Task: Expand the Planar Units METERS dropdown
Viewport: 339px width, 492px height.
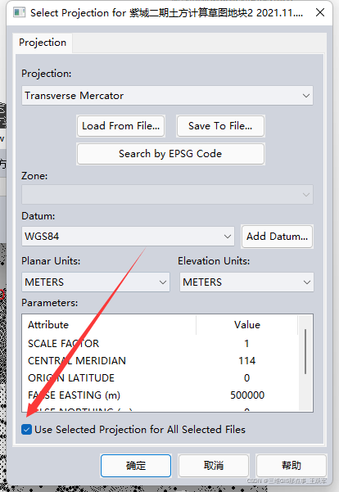Action: coord(96,282)
